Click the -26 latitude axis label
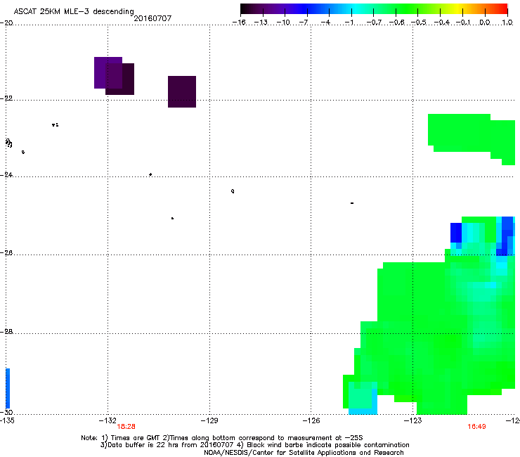 pyautogui.click(x=6, y=252)
